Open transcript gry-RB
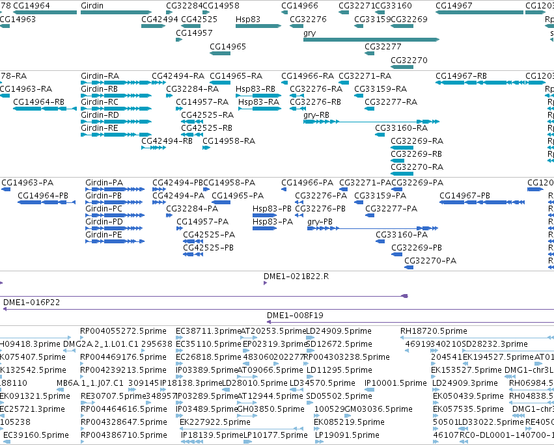Screen dimensions: 554x445 316,115
